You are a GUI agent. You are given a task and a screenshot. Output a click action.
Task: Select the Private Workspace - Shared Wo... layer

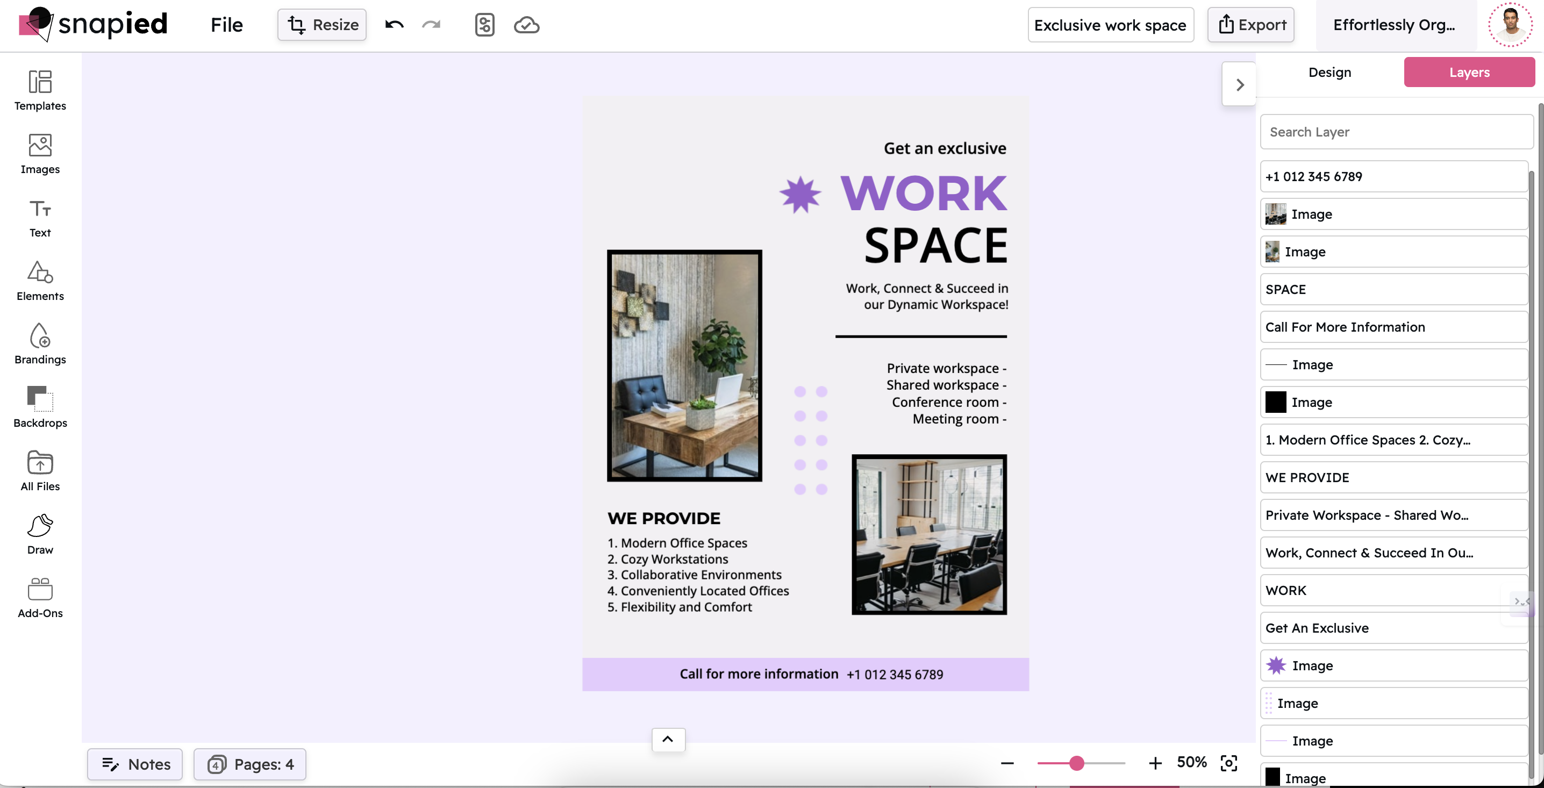pyautogui.click(x=1394, y=515)
